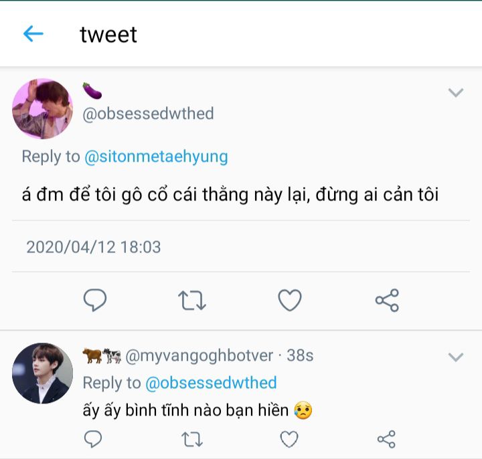Screen dimensions: 482x459
Task: Like the main tweet with the heart
Action: coord(290,301)
